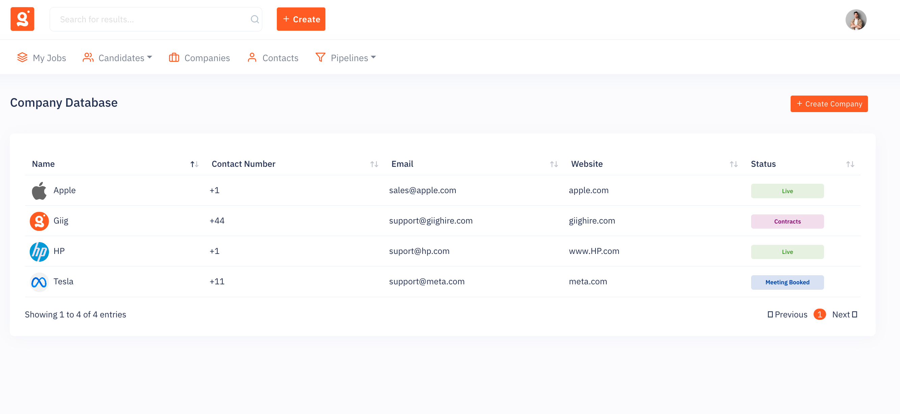Click the Meta logo in Tesla row

pos(39,282)
